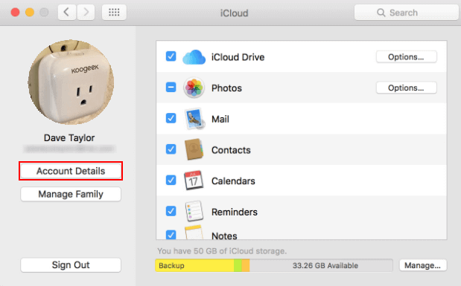Click the 33.26 GB Available bar area
The image size is (461, 286).
[x=321, y=265]
